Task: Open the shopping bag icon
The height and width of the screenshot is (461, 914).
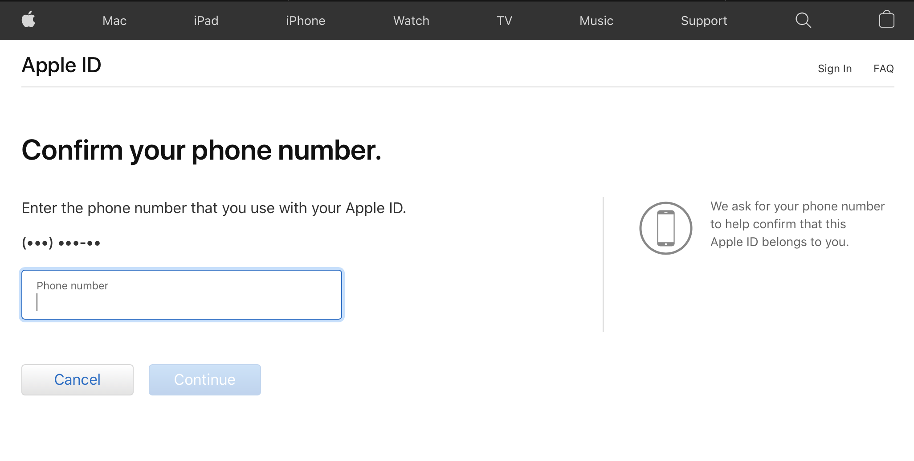Action: point(886,20)
